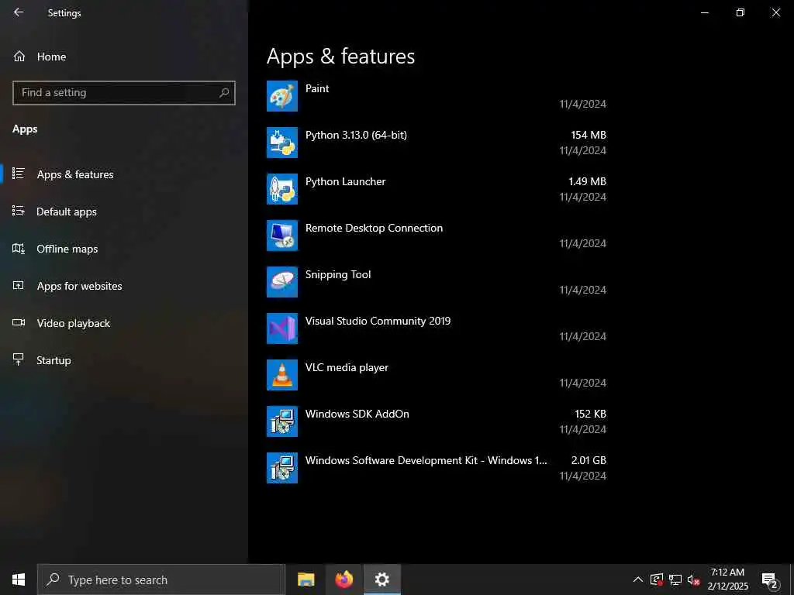Viewport: 794px width, 595px height.
Task: Click the security alert tray icon
Action: tap(657, 580)
